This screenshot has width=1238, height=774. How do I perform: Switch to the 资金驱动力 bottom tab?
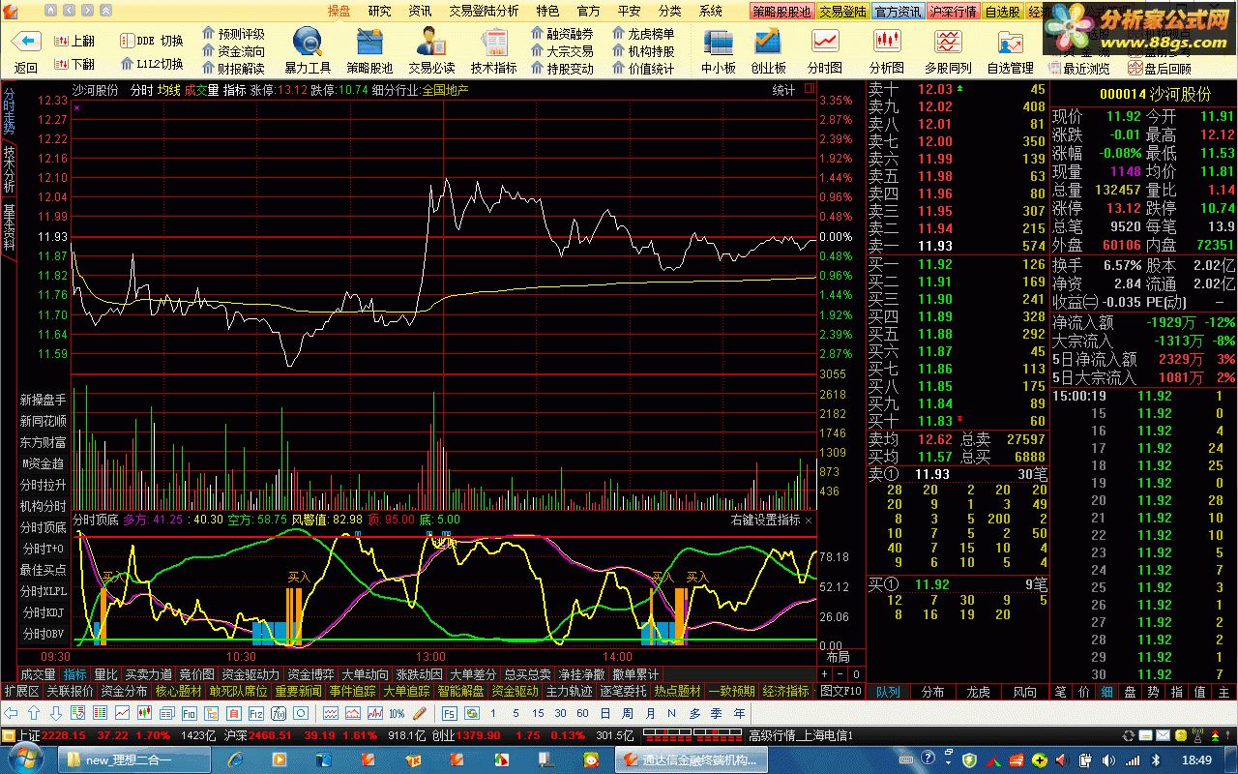click(251, 674)
